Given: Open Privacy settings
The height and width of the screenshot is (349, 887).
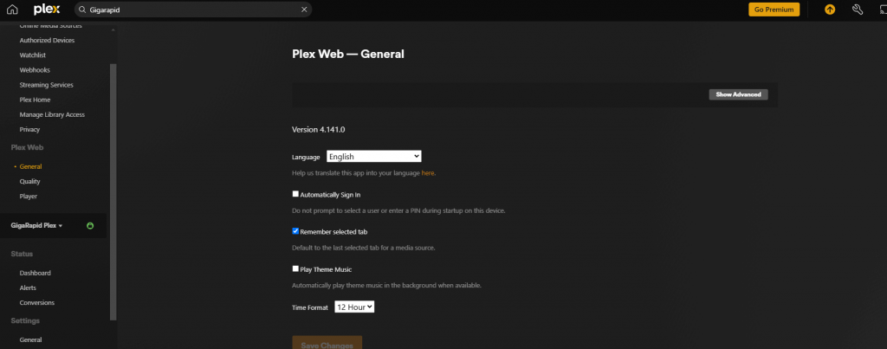Looking at the screenshot, I should tap(29, 130).
